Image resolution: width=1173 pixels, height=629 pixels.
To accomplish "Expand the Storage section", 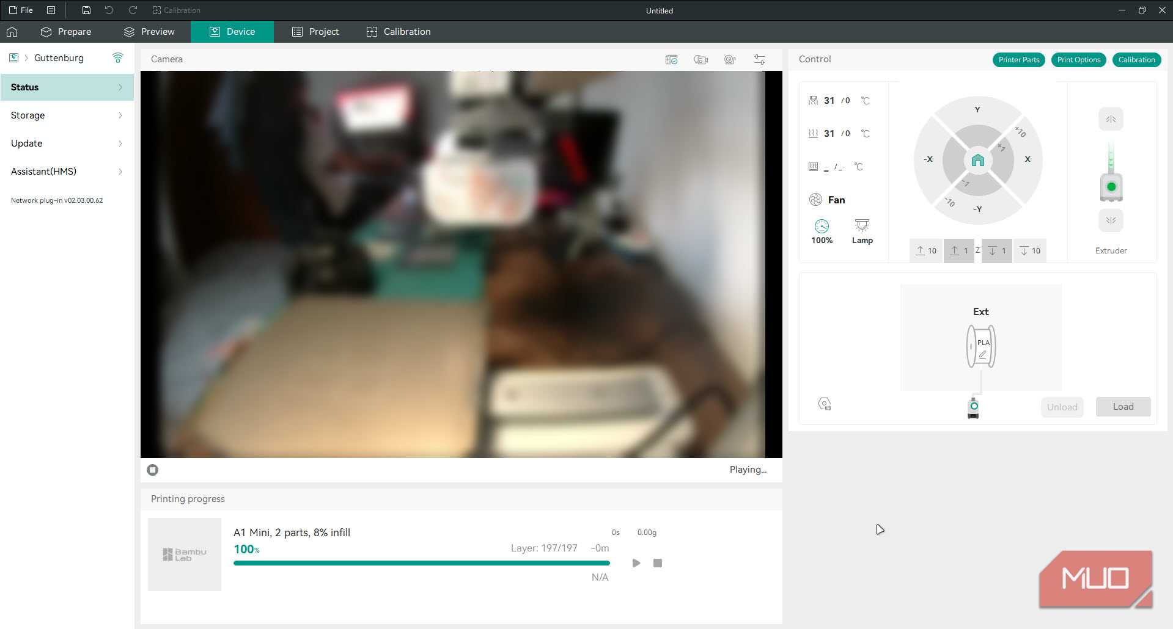I will click(67, 115).
